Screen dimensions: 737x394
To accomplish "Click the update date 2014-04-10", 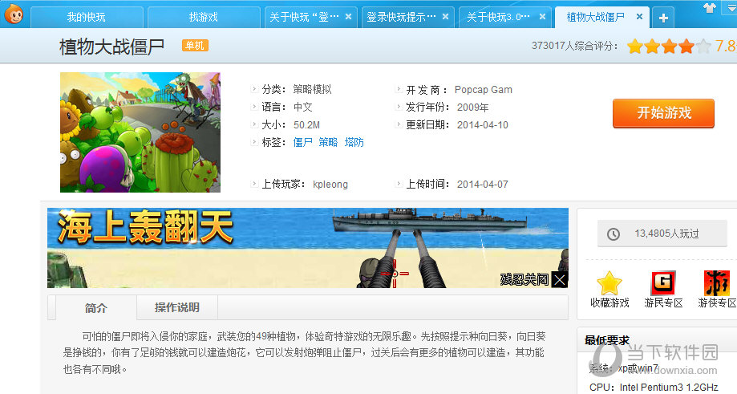I will [x=482, y=125].
